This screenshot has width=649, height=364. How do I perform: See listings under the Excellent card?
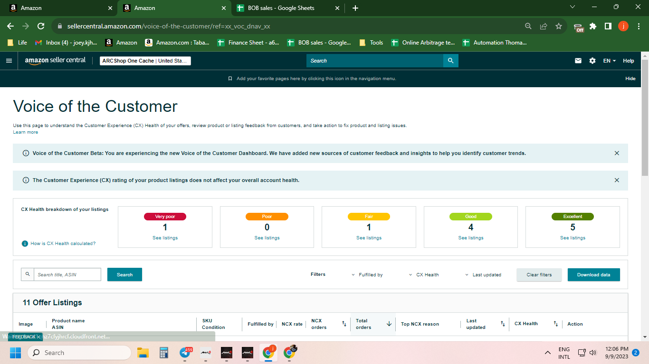(573, 238)
